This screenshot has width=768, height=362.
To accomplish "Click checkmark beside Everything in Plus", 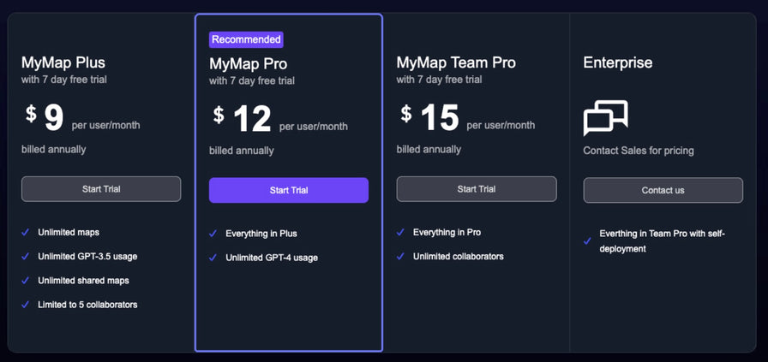I will [x=213, y=234].
